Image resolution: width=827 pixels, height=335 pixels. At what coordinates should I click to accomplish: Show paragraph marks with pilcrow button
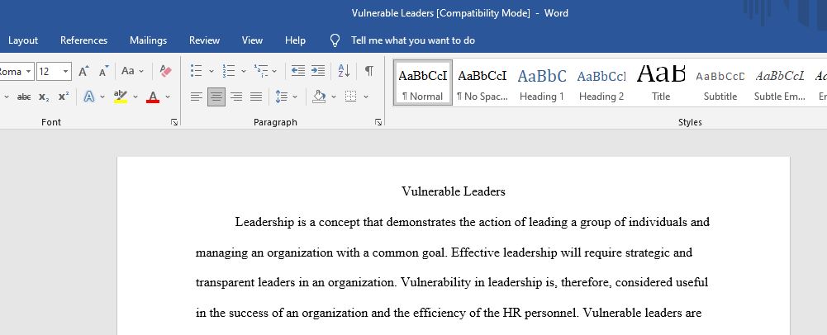369,71
